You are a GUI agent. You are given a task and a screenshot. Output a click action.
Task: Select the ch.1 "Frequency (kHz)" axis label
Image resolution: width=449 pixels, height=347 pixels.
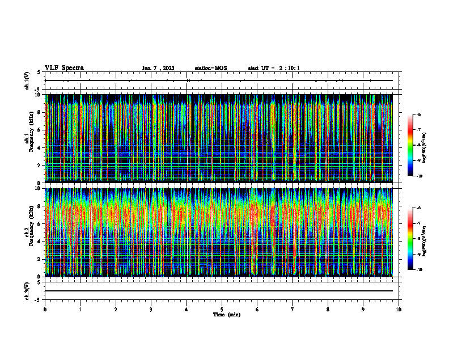click(x=31, y=132)
